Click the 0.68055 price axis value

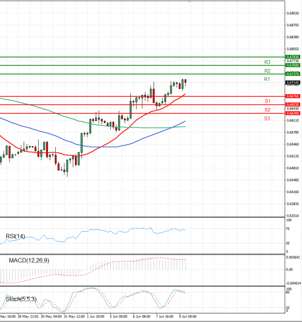(293, 49)
